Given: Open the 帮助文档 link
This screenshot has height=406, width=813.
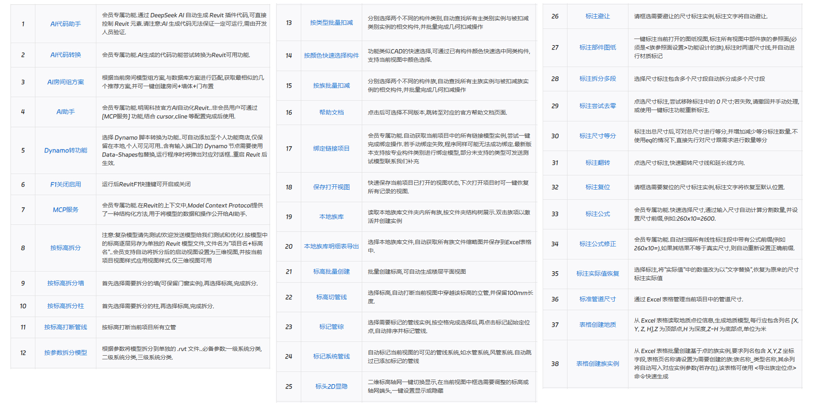Looking at the screenshot, I should 331,112.
